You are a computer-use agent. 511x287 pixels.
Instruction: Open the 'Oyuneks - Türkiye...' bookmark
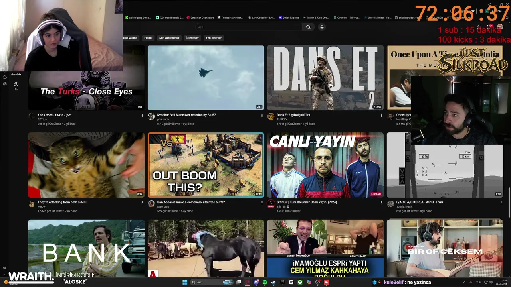pos(347,18)
